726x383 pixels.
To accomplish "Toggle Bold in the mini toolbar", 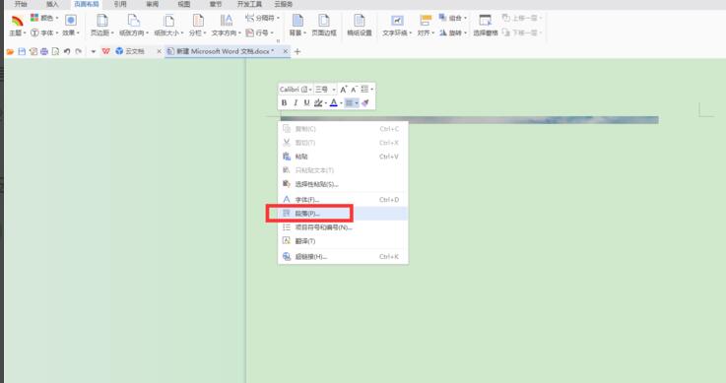I will (285, 102).
